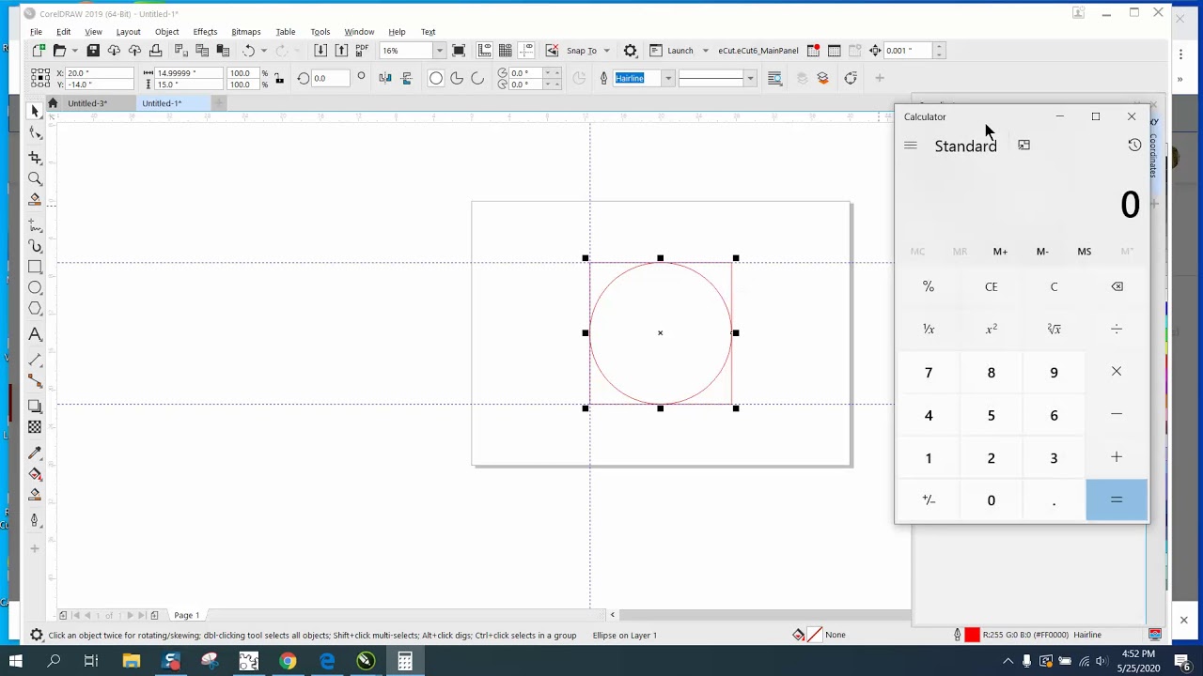This screenshot has width=1203, height=676.
Task: Select the Crop tool
Action: [x=35, y=157]
